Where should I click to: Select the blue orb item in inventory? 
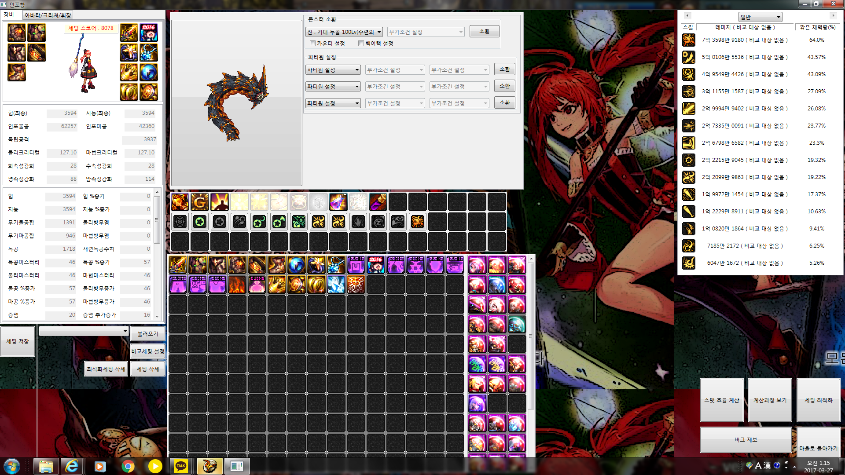click(x=297, y=265)
